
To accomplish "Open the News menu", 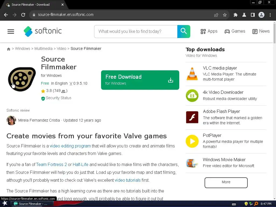I will 261,31.
